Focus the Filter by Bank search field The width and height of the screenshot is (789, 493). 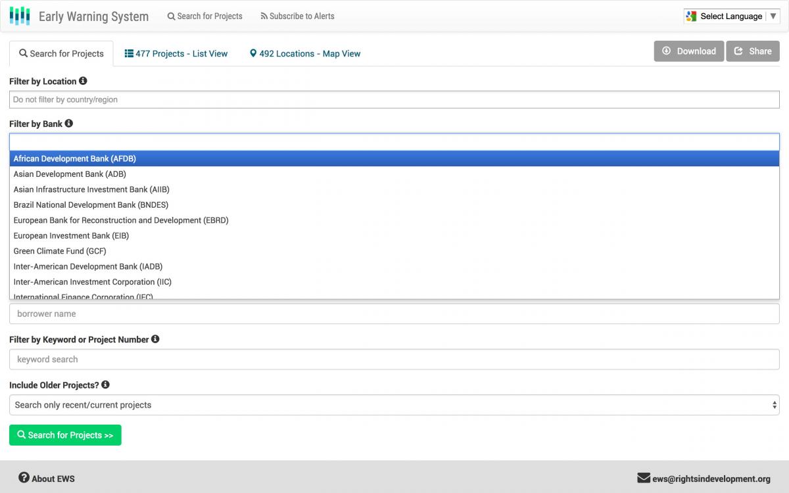(394, 142)
